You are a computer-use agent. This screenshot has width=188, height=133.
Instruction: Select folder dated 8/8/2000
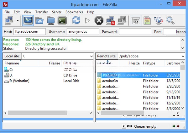click(138, 109)
